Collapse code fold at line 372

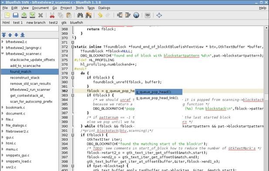(x=73, y=47)
